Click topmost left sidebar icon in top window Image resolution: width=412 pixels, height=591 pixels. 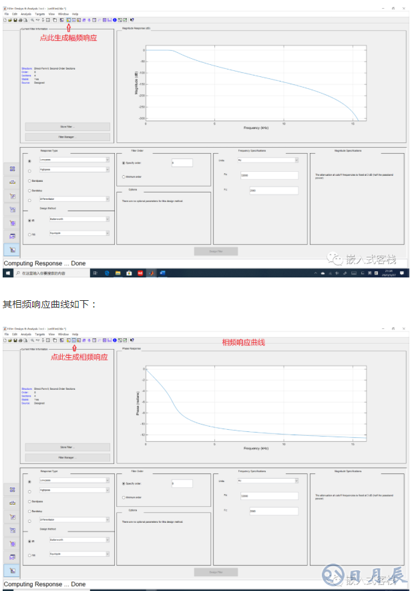(13, 169)
